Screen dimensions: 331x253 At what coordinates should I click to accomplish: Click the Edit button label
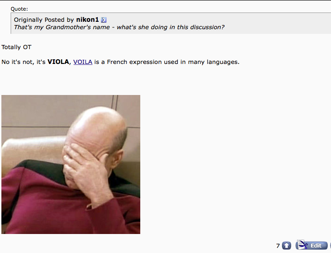pos(316,246)
